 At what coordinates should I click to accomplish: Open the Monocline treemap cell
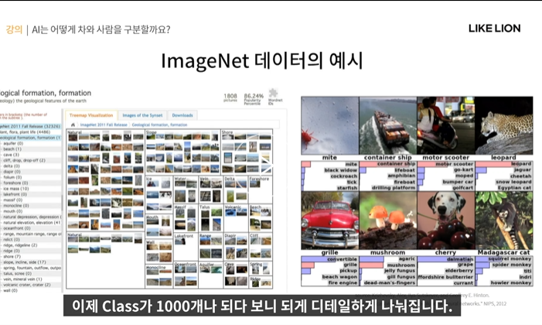pos(159,276)
